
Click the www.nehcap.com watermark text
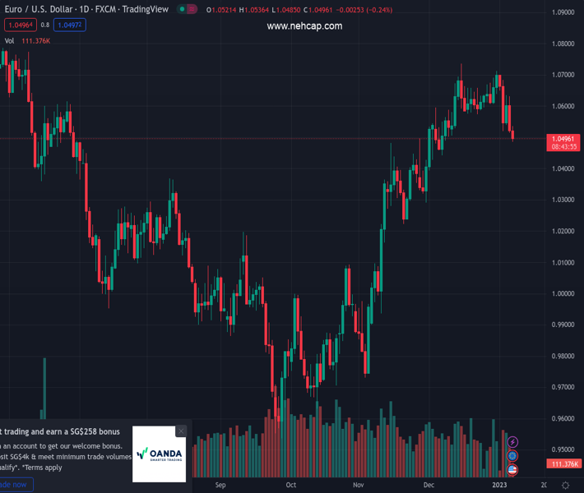[x=304, y=26]
